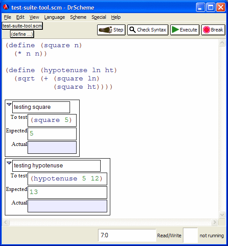Click the Break stop-sign button
The image size is (228, 246).
pos(213,30)
